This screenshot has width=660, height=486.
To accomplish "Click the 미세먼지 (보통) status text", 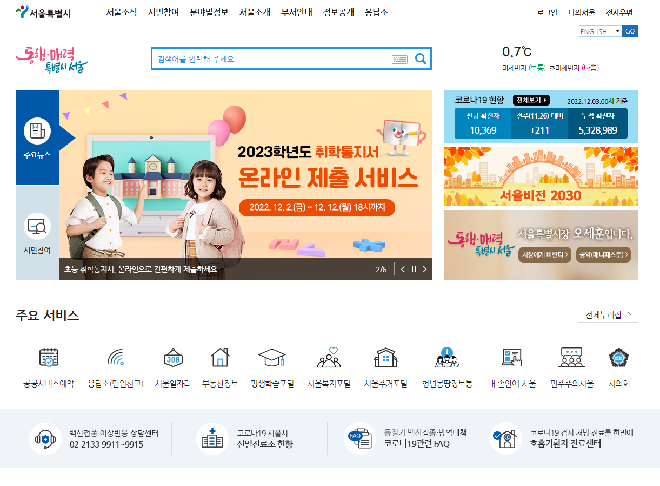I will click(524, 68).
